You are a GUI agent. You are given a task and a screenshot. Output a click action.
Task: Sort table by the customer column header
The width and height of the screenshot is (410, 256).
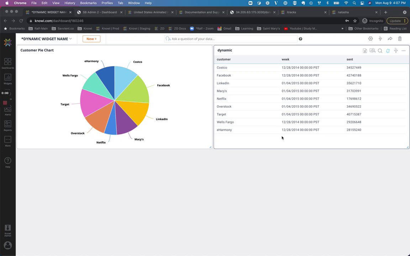click(224, 60)
